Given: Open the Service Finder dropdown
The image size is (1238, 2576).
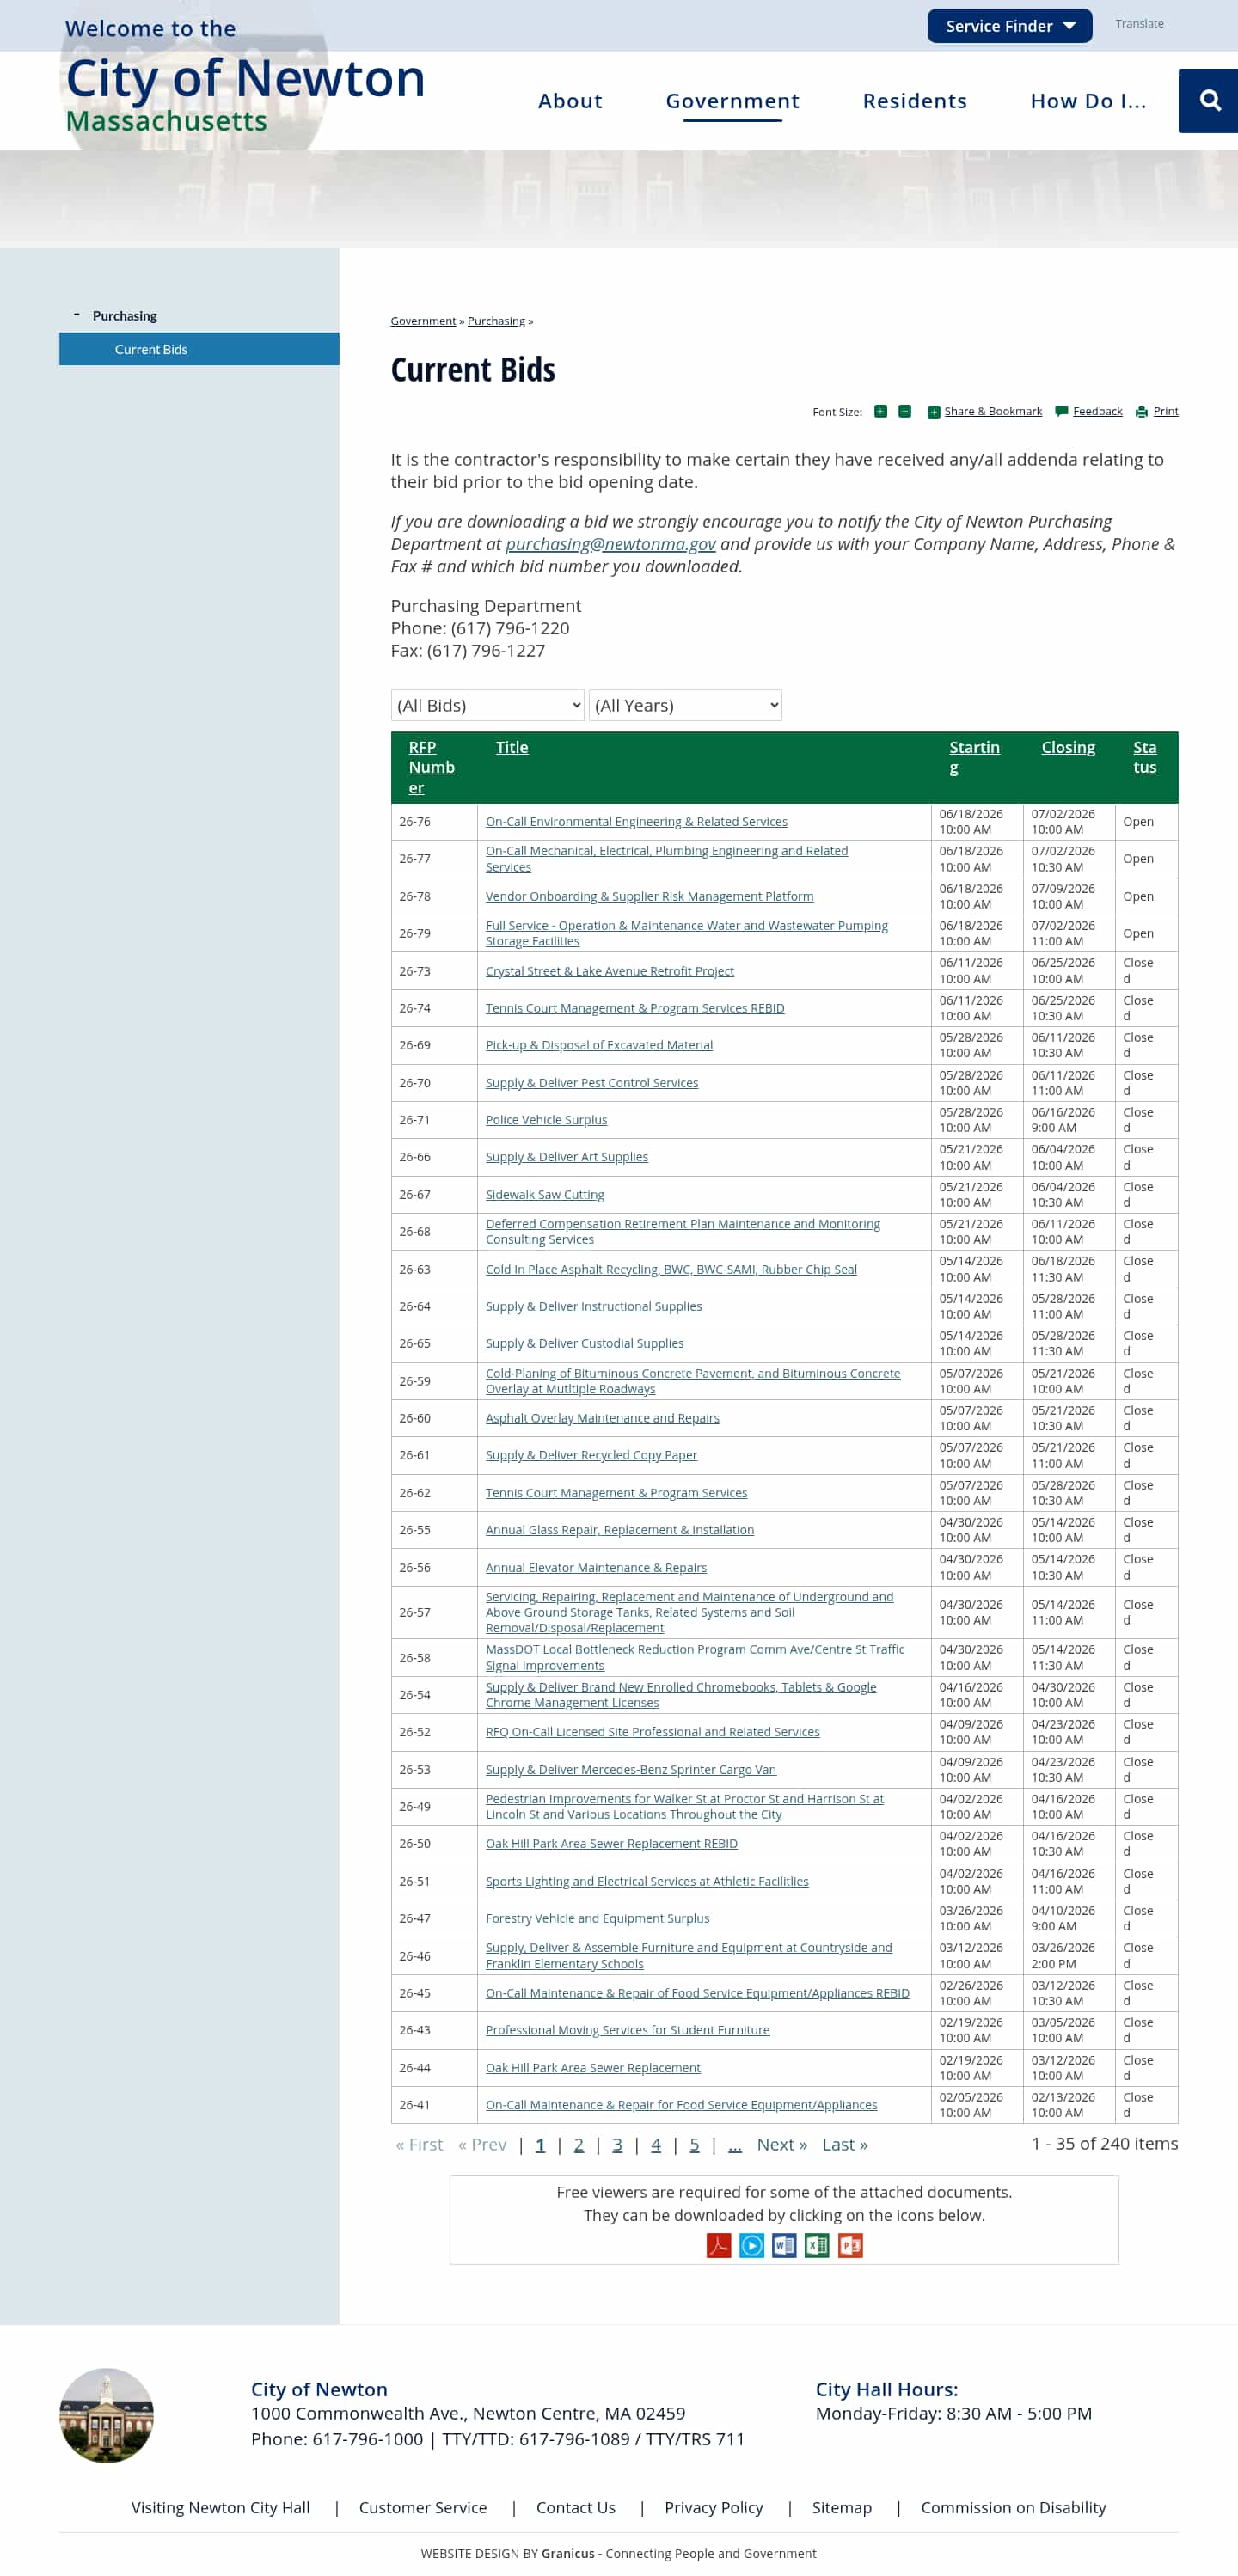Looking at the screenshot, I should pyautogui.click(x=1009, y=26).
